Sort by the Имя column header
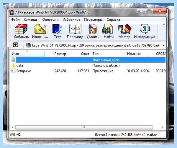This screenshot has height=148, width=177. pos(27,54)
